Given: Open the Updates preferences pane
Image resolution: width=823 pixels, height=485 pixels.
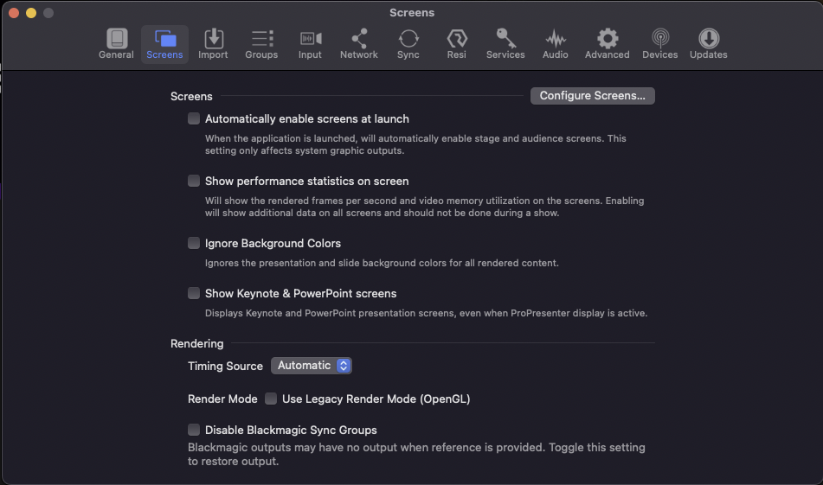Looking at the screenshot, I should click(708, 44).
